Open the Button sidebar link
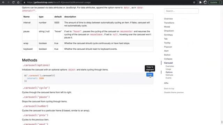Image resolution: width=223 pixels, height=125 pixels. [x=167, y=55]
